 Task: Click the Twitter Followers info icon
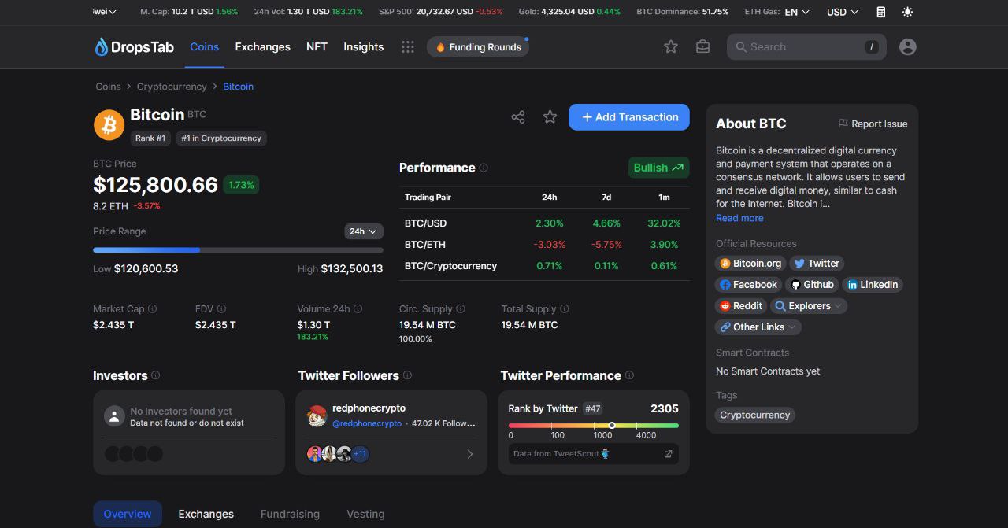tap(407, 375)
